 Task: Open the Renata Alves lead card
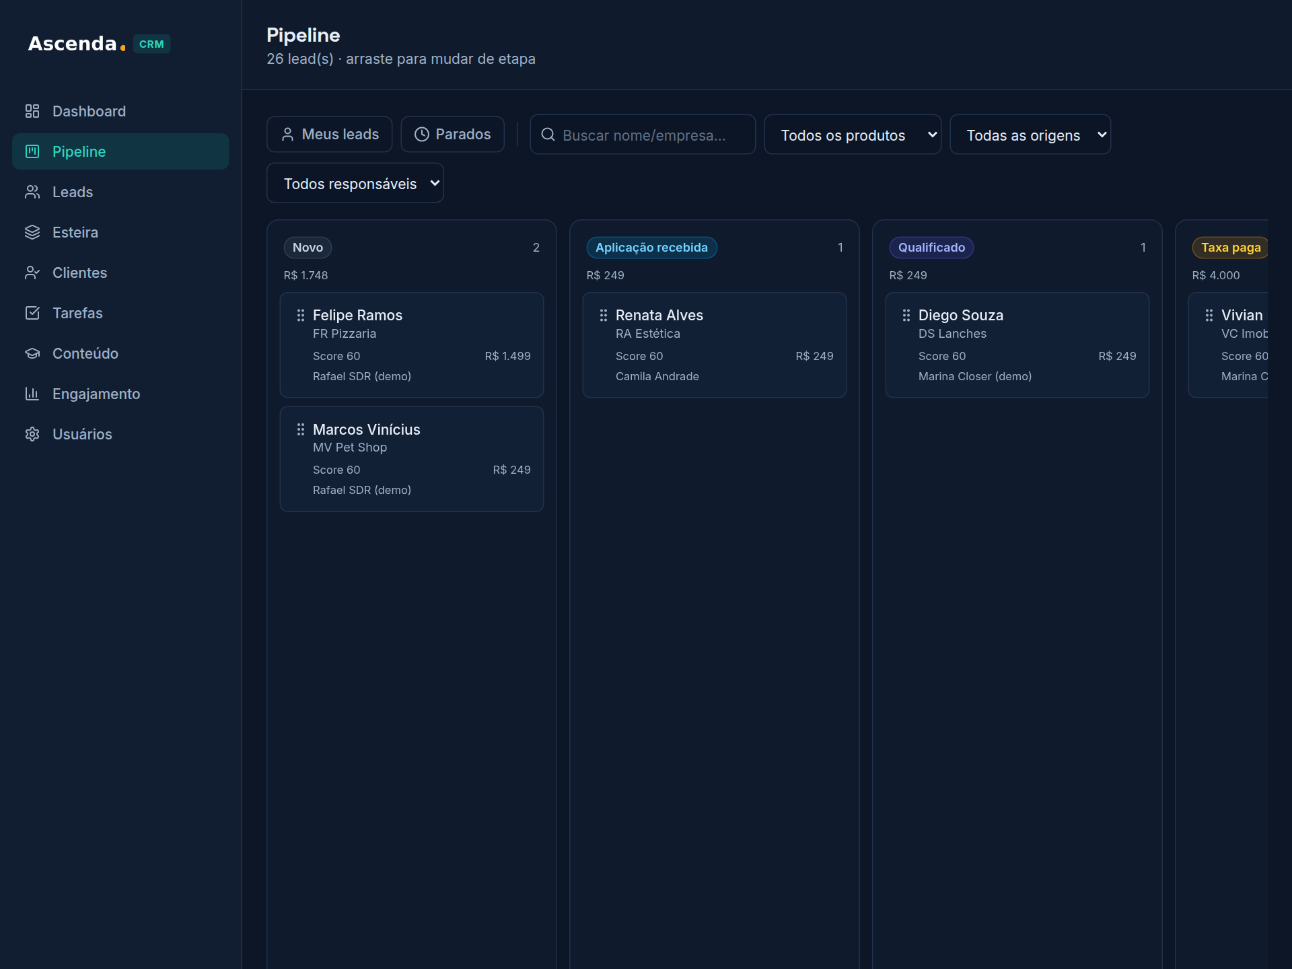tap(715, 345)
